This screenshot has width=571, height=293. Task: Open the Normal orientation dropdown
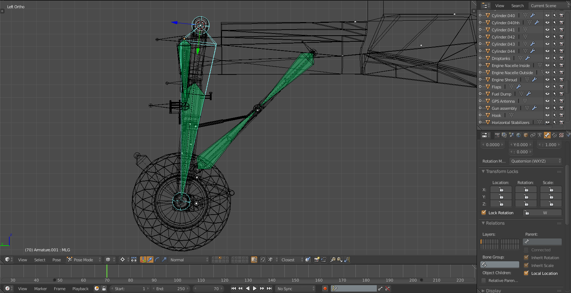[x=189, y=259]
